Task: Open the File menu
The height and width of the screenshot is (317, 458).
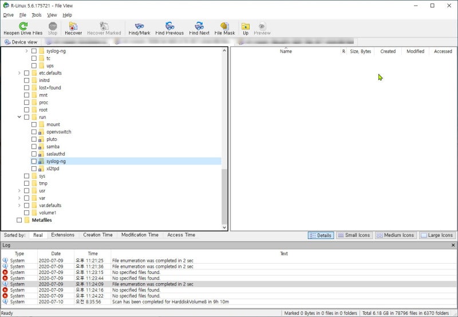Action: coord(22,15)
